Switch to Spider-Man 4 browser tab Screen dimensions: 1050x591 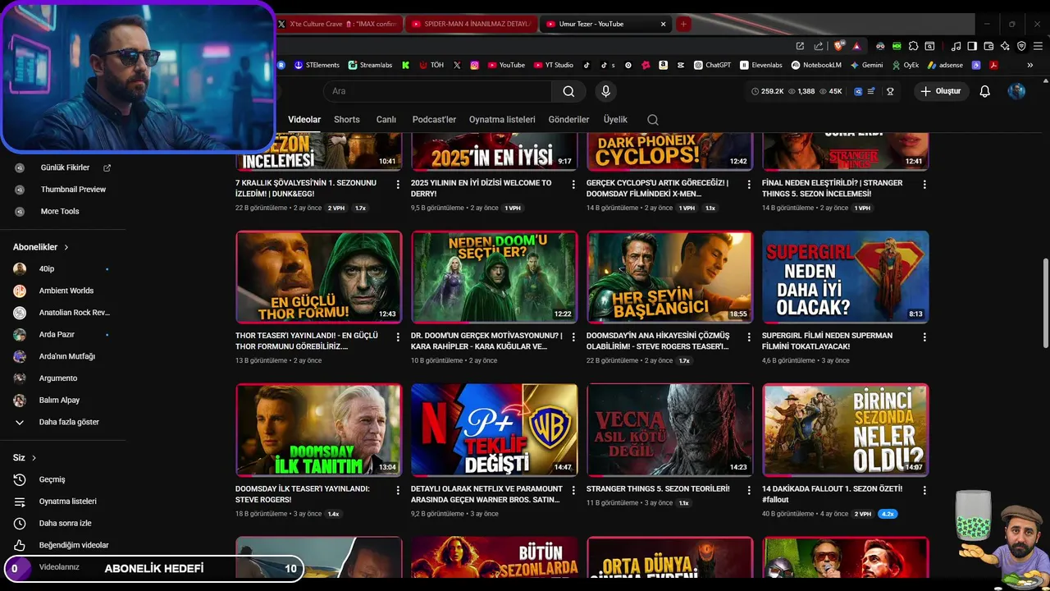pos(471,24)
